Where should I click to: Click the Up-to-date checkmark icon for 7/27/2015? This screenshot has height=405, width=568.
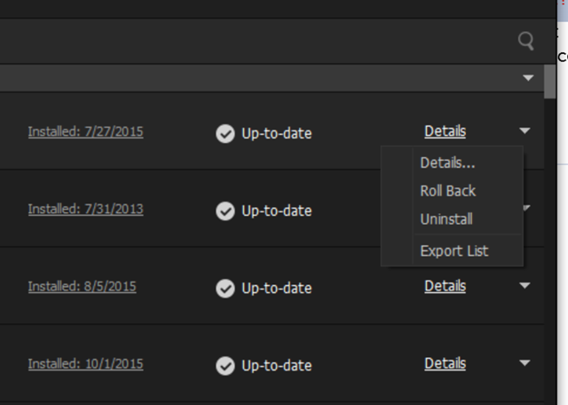(225, 133)
